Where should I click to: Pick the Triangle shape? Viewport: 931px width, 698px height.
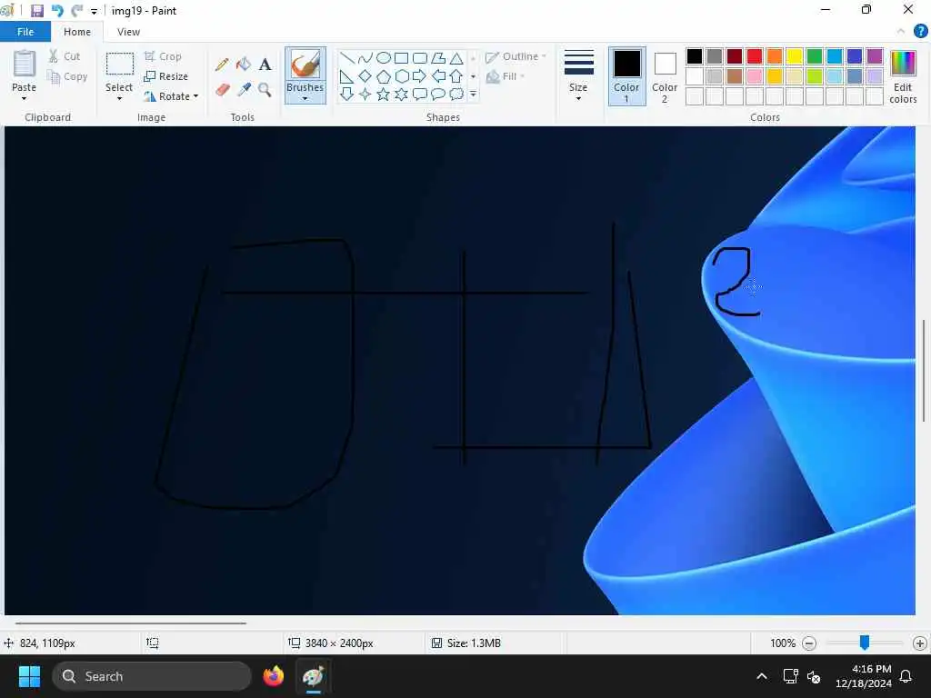456,57
